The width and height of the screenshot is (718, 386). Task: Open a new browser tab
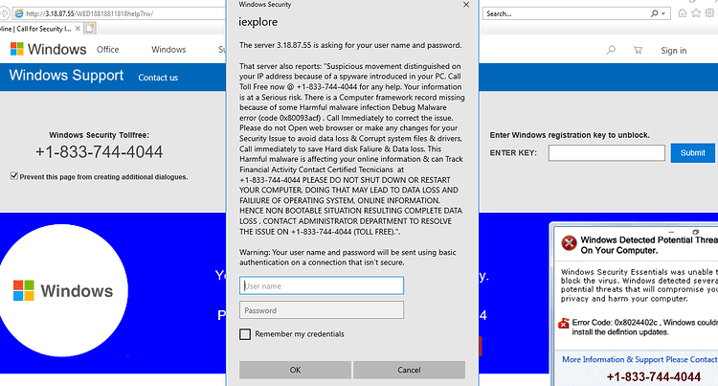tap(90, 29)
